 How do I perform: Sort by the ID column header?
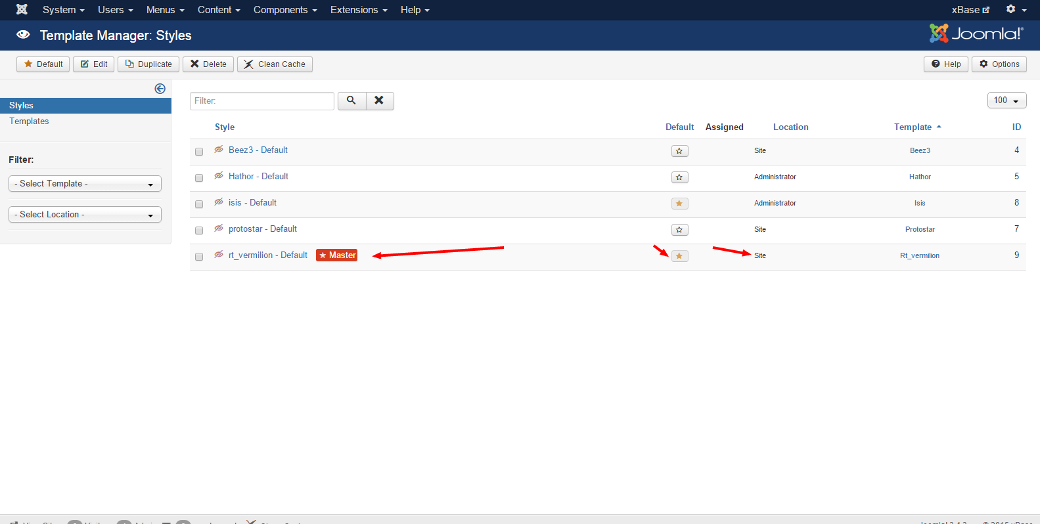(1016, 127)
